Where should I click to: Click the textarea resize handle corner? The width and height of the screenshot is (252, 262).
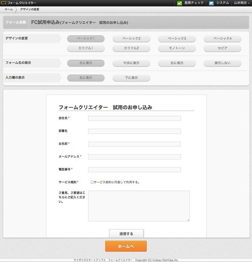tap(188, 220)
